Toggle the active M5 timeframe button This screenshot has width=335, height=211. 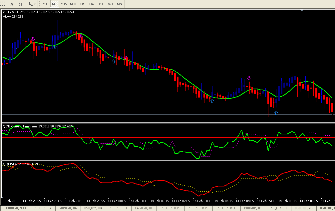[54, 4]
